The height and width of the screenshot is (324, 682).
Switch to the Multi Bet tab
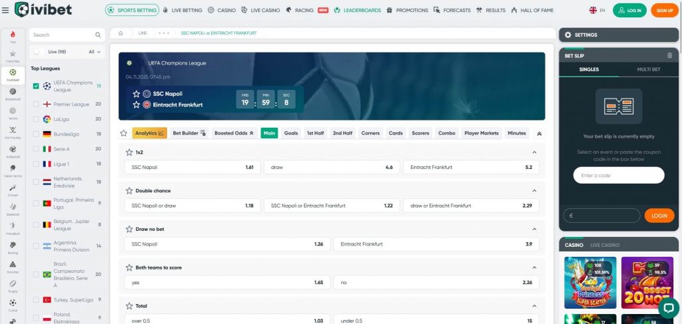pos(648,69)
